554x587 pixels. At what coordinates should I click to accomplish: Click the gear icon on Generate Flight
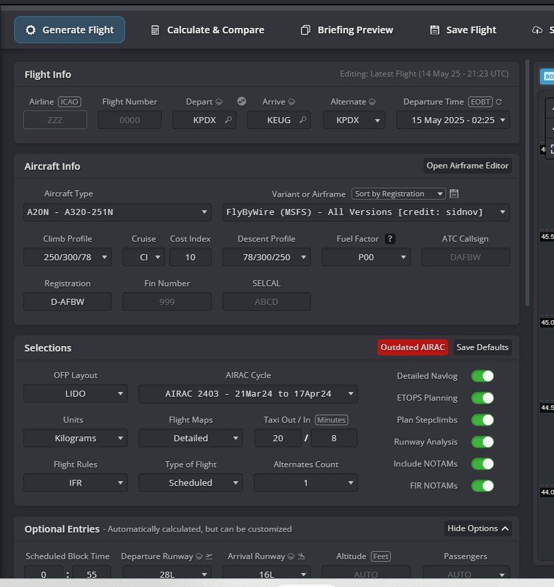tap(29, 29)
